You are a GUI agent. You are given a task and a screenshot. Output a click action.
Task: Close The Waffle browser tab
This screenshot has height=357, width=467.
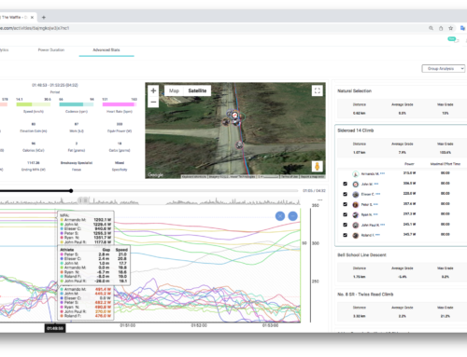point(32,18)
